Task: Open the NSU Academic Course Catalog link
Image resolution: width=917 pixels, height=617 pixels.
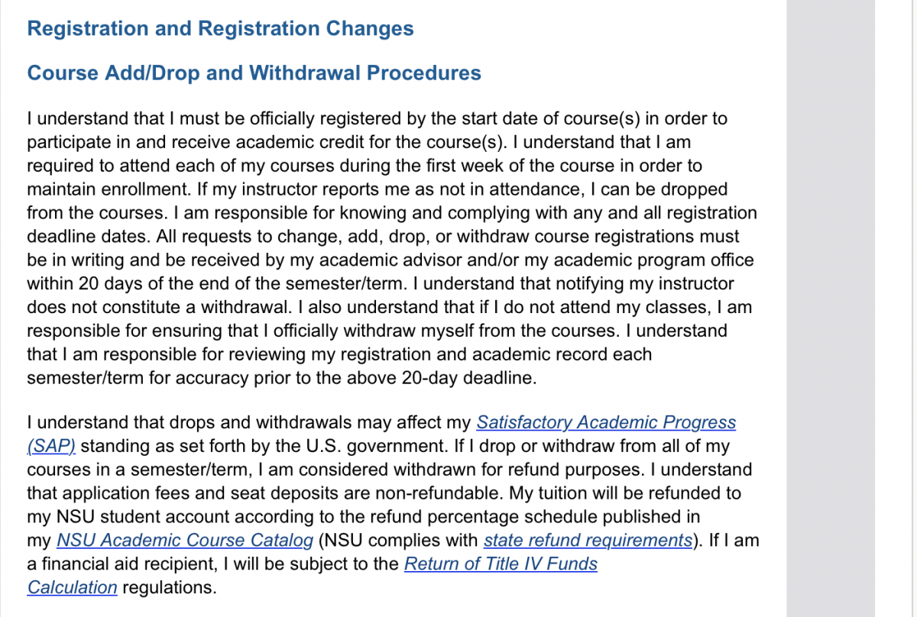Action: 185,541
